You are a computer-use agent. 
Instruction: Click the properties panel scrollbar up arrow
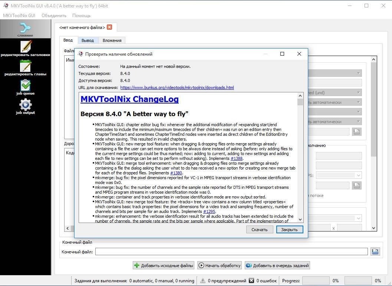pyautogui.click(x=373, y=59)
